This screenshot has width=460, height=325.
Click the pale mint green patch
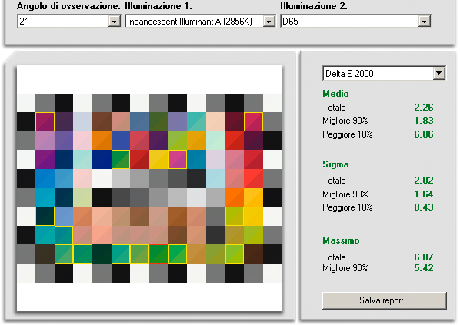[215, 141]
